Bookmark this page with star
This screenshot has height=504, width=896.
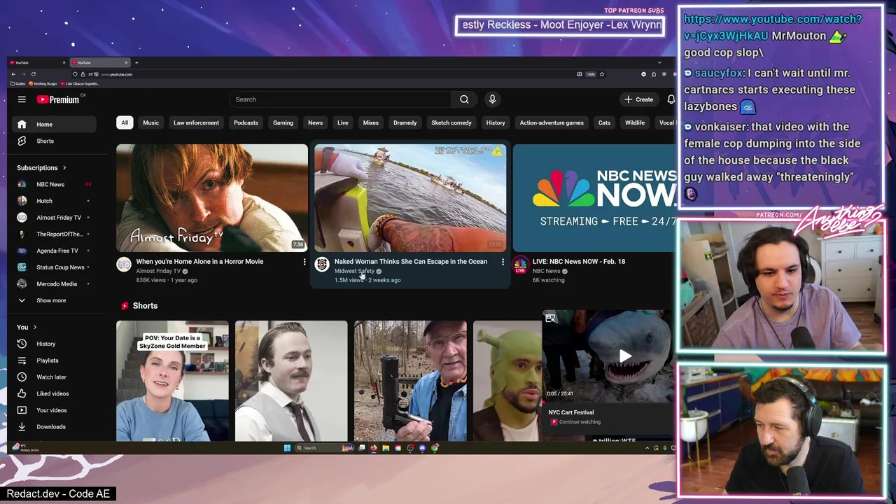coord(601,74)
